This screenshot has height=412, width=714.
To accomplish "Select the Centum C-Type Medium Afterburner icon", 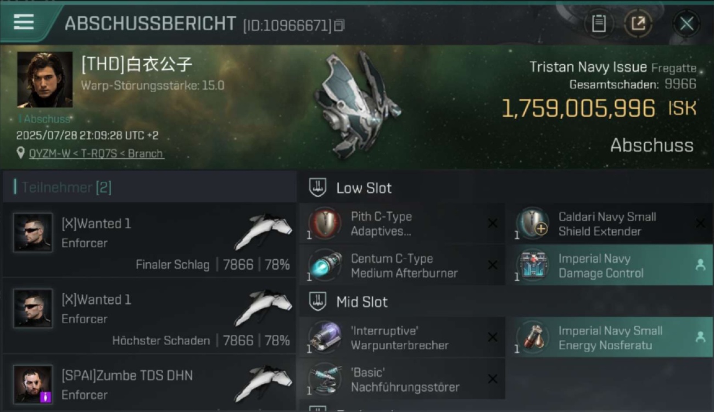I will 325,265.
